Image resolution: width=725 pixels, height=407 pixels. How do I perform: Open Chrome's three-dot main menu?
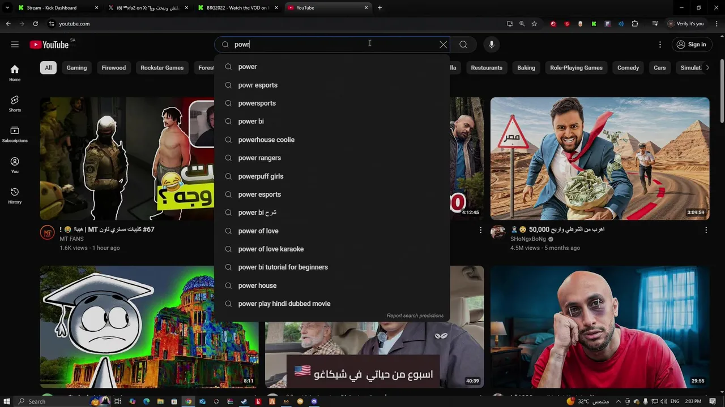point(717,24)
